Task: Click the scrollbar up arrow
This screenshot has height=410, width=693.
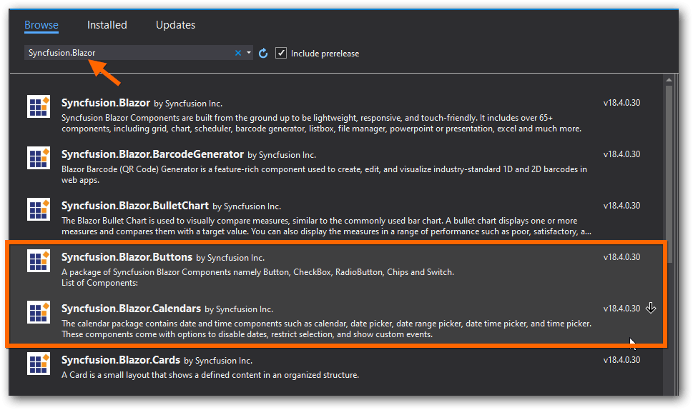Action: (x=669, y=79)
